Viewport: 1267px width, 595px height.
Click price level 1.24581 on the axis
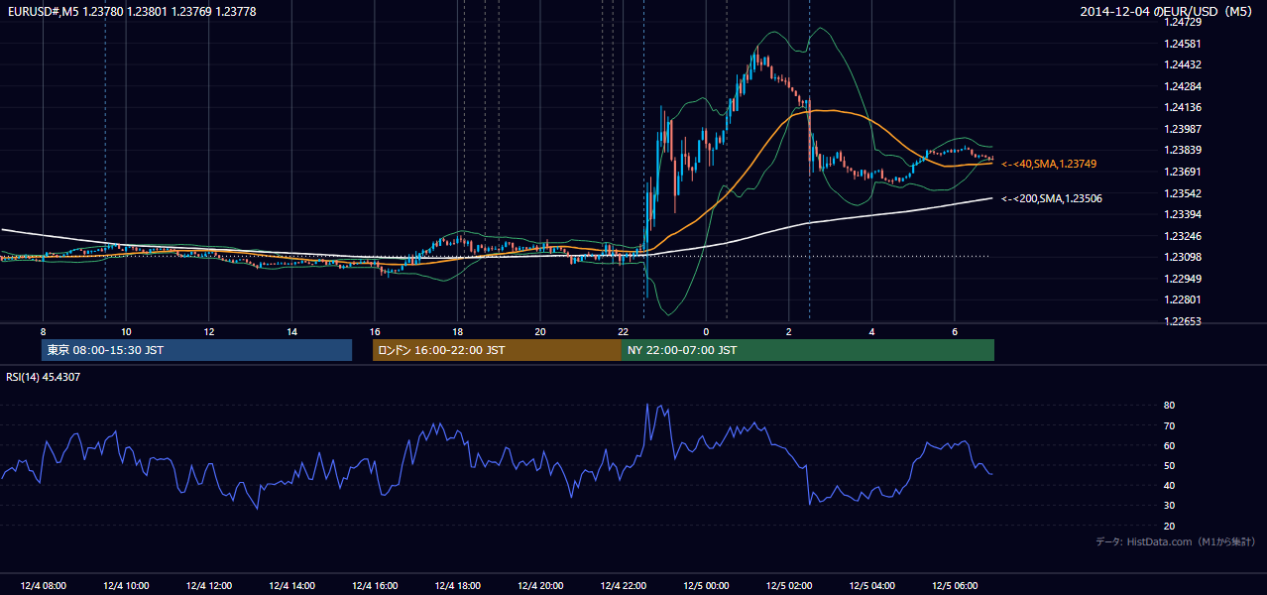1184,44
